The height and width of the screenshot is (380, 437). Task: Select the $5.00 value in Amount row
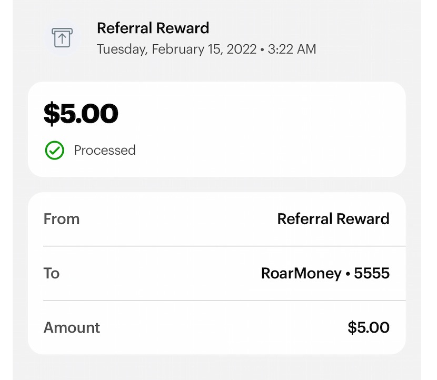369,328
